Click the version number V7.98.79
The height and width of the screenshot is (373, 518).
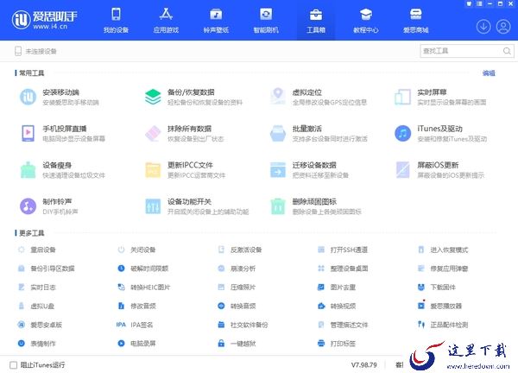click(x=363, y=365)
